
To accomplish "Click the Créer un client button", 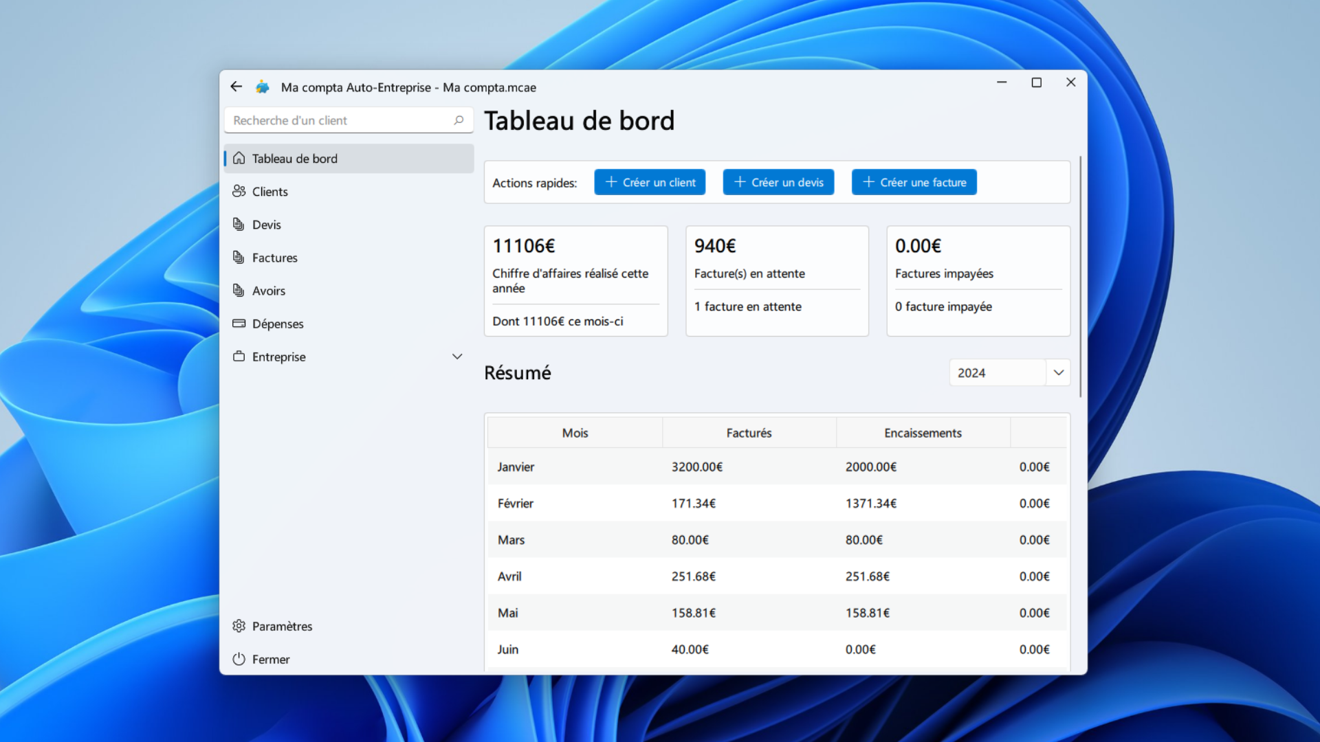I will pos(649,181).
